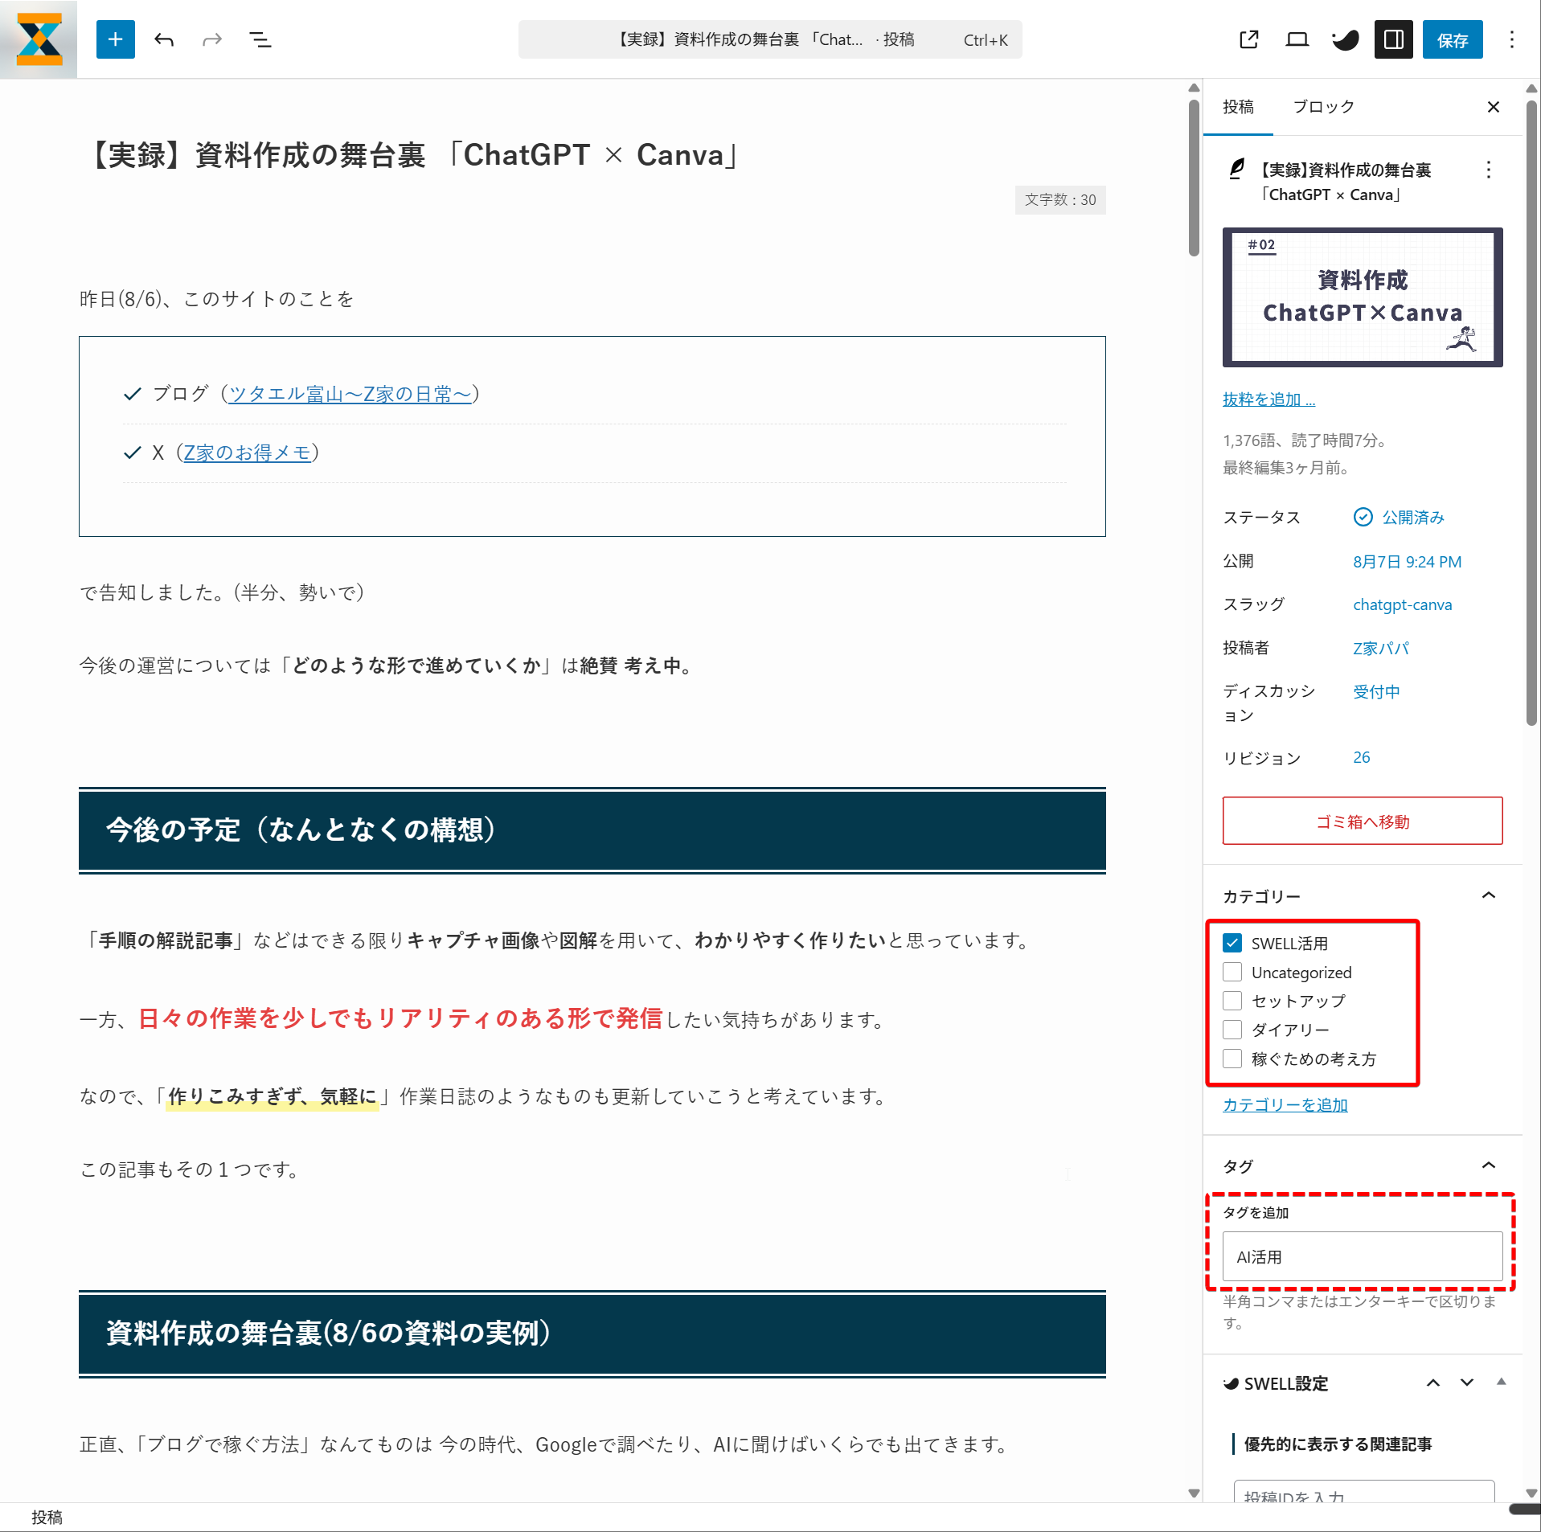Click the undo arrow icon
Image resolution: width=1541 pixels, height=1532 pixels.
(164, 39)
